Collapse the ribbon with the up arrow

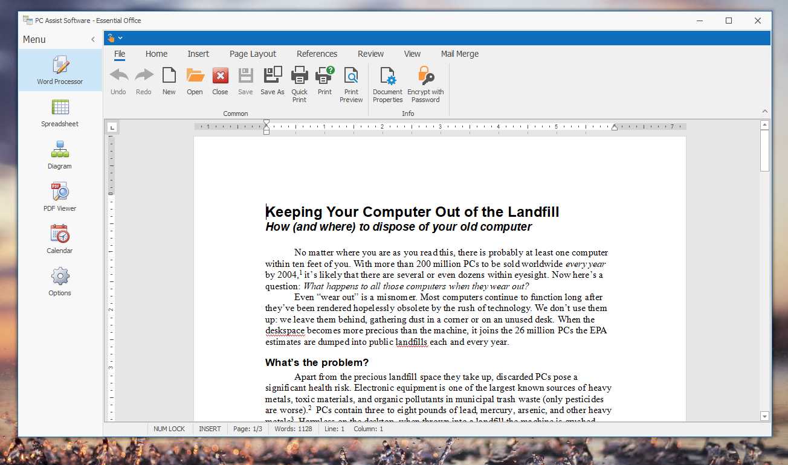[764, 112]
